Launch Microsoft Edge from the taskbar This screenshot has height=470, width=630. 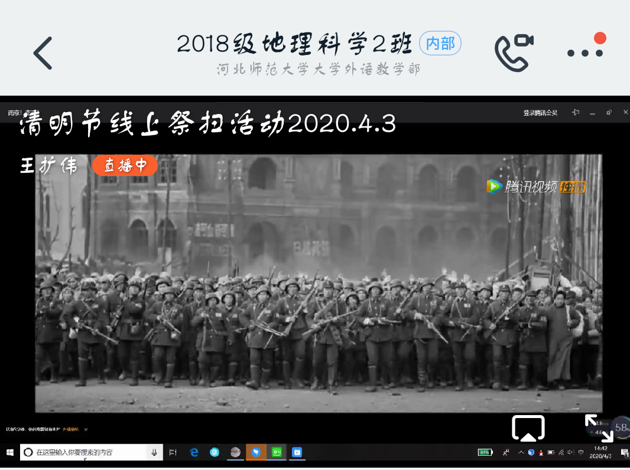tap(194, 452)
